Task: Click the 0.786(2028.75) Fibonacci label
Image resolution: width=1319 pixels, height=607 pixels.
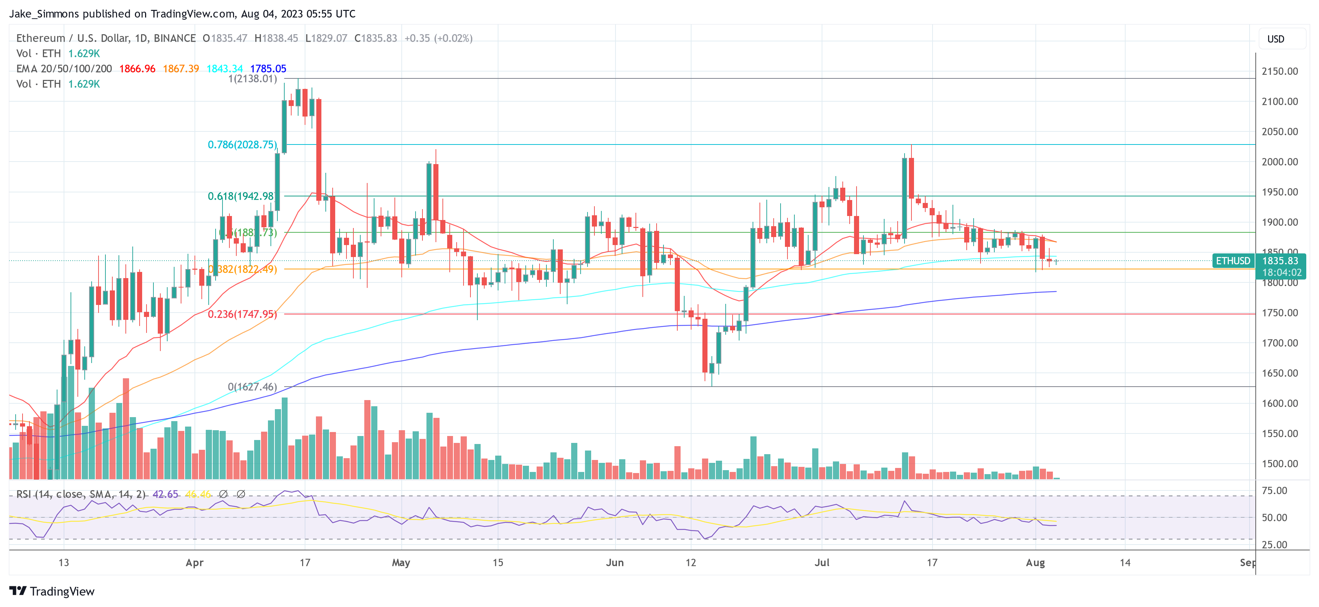Action: click(242, 145)
